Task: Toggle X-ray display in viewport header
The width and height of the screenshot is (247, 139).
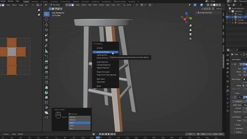Action: click(x=208, y=5)
